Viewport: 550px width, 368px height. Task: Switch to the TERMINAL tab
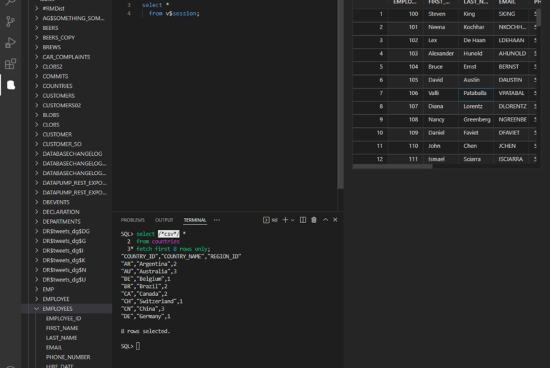coord(195,220)
